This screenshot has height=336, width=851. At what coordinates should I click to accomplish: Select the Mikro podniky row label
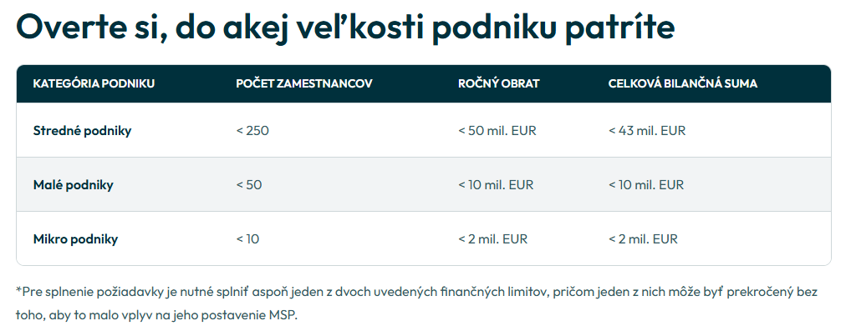point(75,239)
